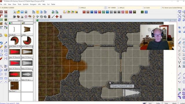Viewport: 185px width, 104px height.
Task: Open the stairs symbol catalog icon
Action: pyautogui.click(x=45, y=17)
